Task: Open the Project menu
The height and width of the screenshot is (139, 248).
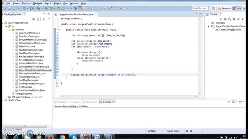Action: point(57,3)
